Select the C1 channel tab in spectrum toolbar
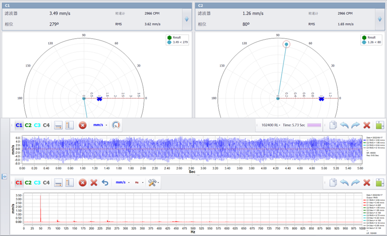The height and width of the screenshot is (236, 387). (x=19, y=182)
